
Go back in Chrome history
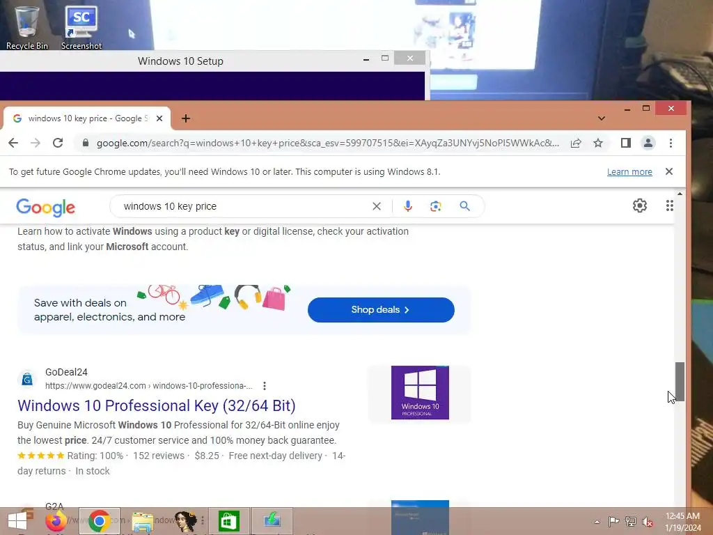click(13, 143)
